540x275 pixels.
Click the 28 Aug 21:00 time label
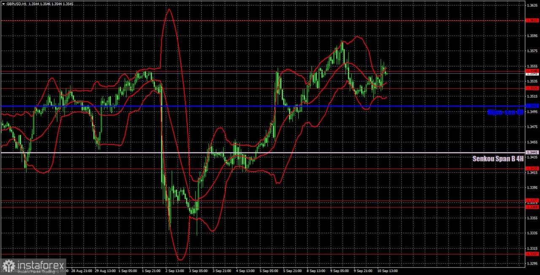[82, 271]
